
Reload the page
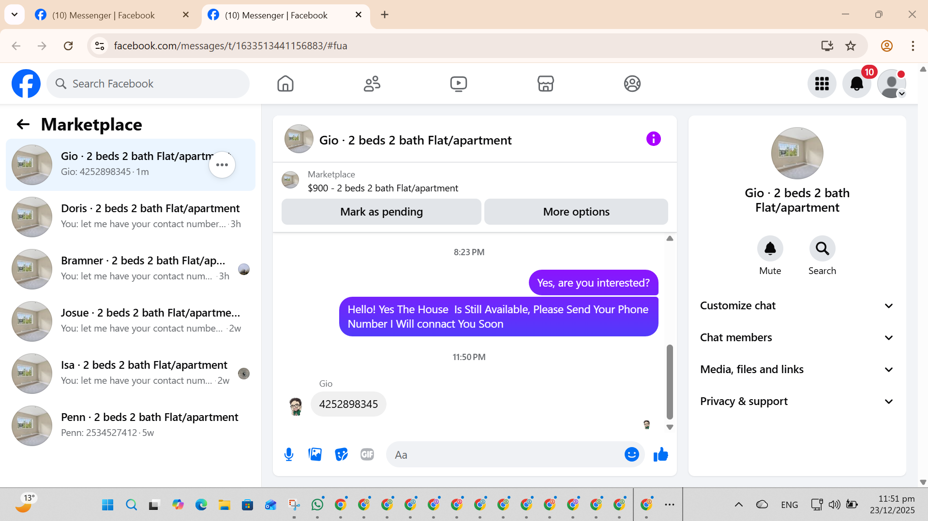point(68,46)
